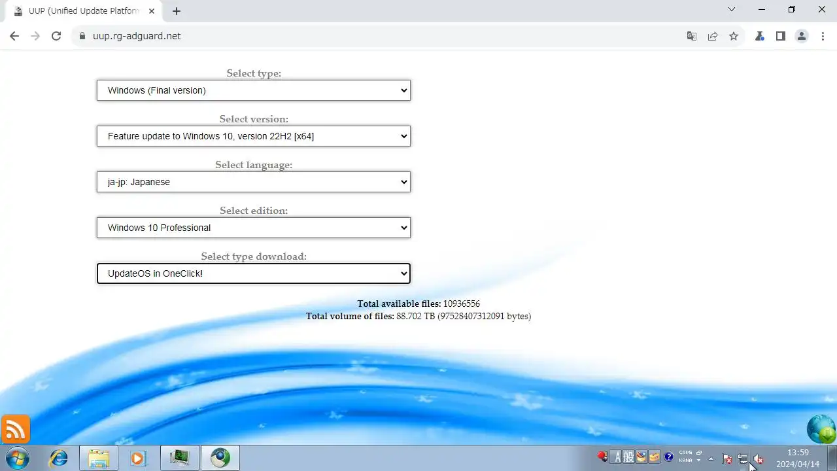Launch Internet Explorer from the taskbar
Screen dimensions: 837x471
[59, 458]
